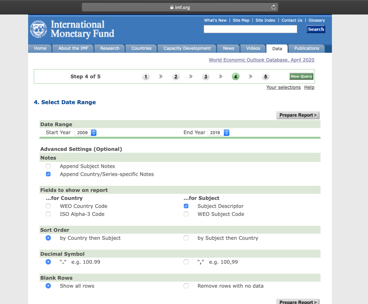Open Capacity Development tab
The height and width of the screenshot is (304, 368).
point(187,48)
